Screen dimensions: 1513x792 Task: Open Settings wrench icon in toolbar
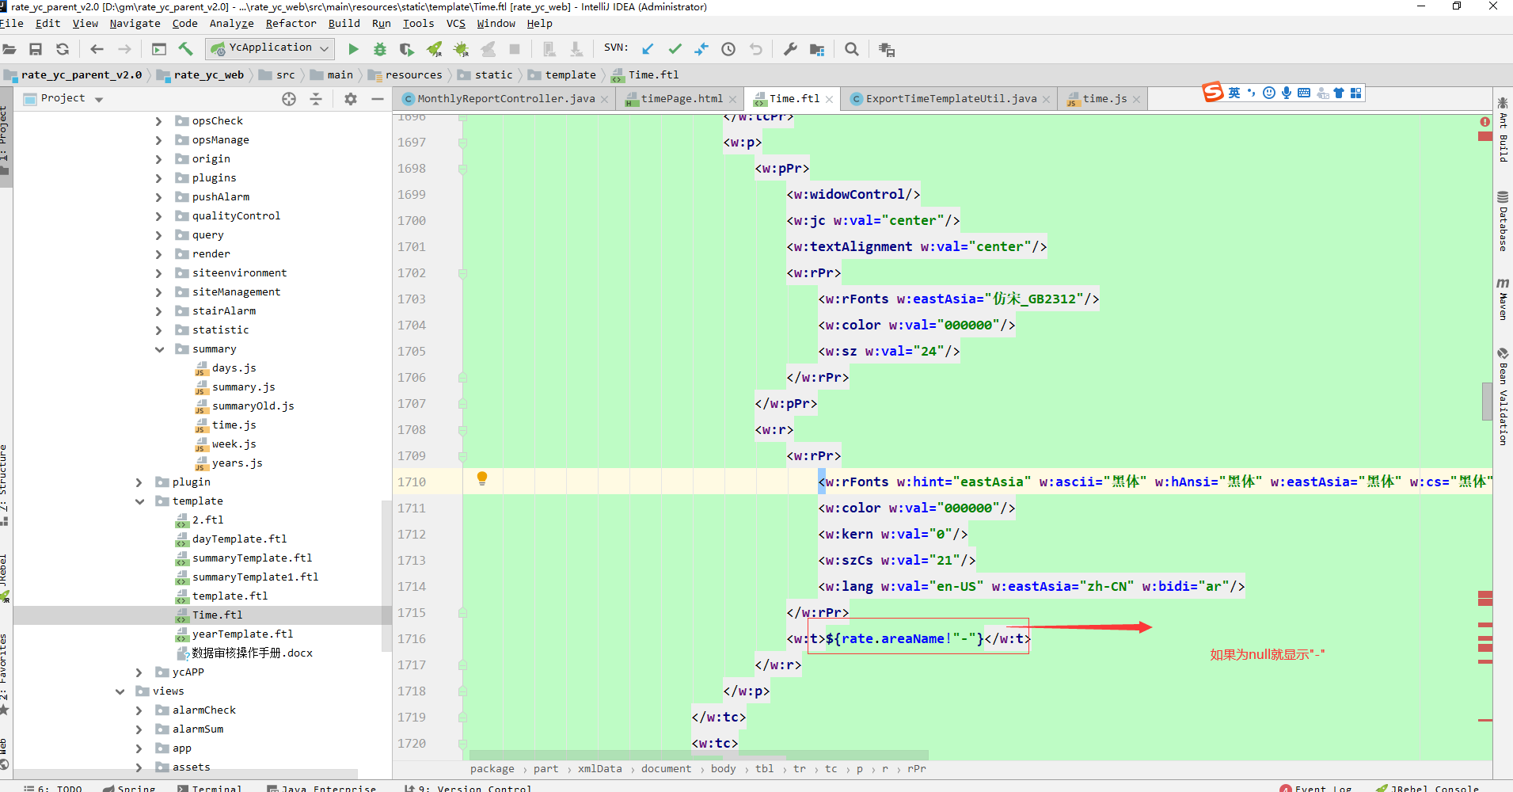pyautogui.click(x=790, y=49)
